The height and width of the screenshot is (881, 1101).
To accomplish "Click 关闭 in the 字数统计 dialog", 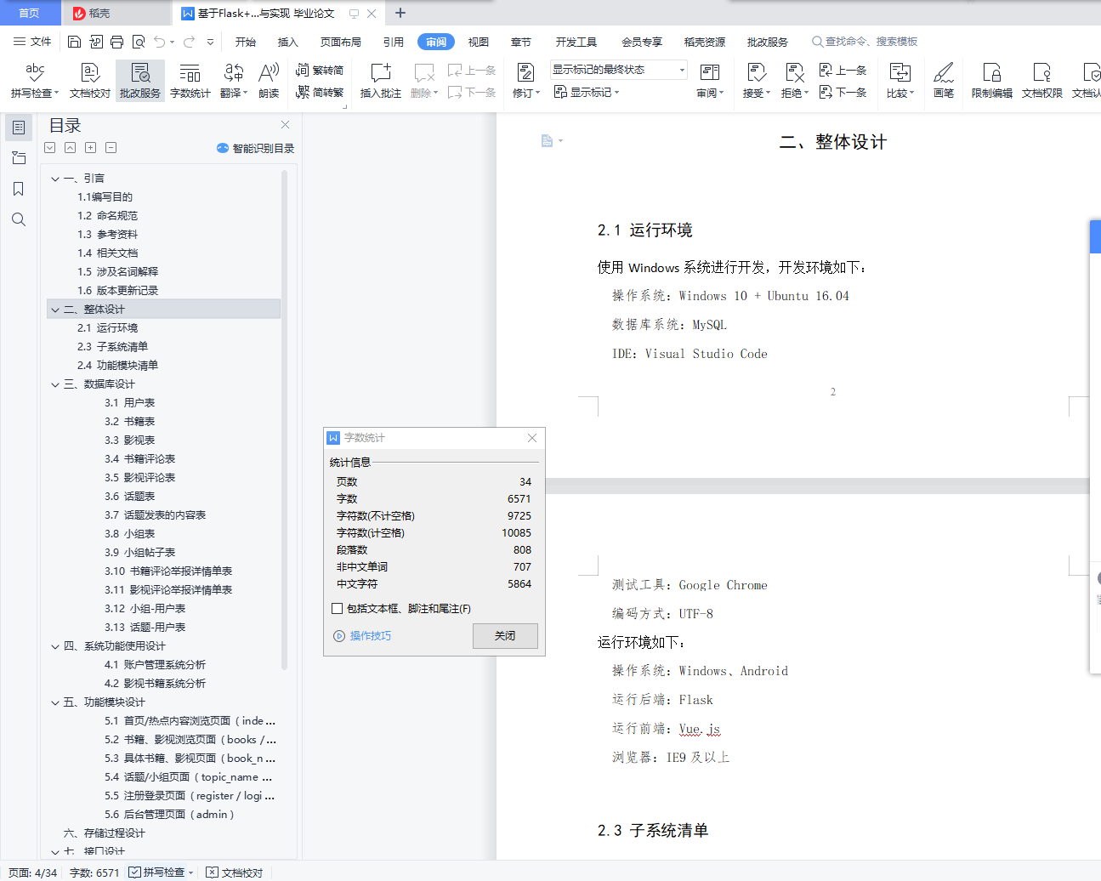I will 505,636.
